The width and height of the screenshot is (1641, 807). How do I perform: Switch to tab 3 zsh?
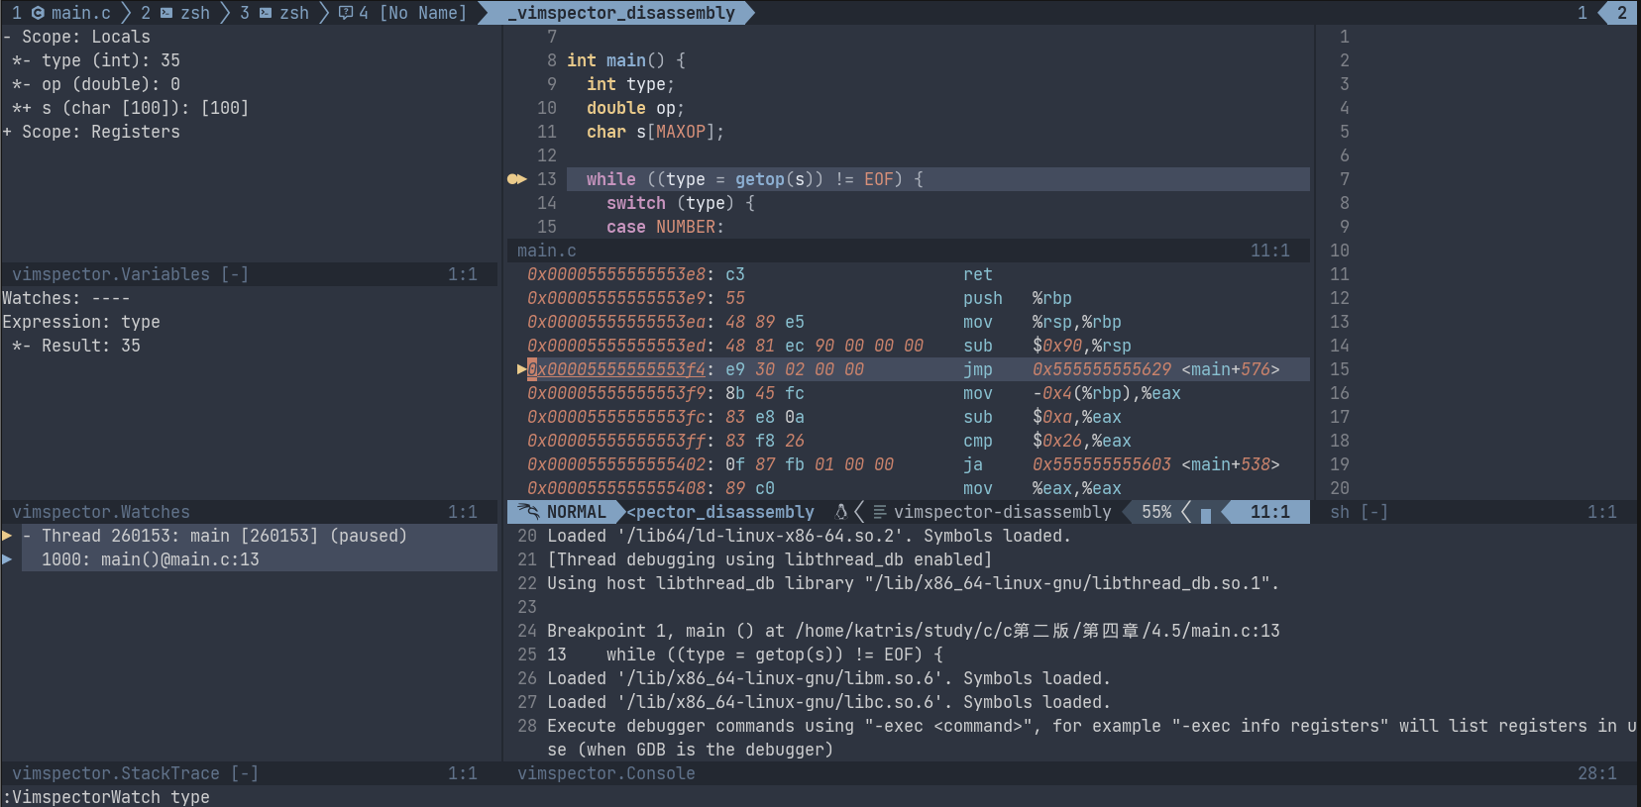[x=274, y=13]
